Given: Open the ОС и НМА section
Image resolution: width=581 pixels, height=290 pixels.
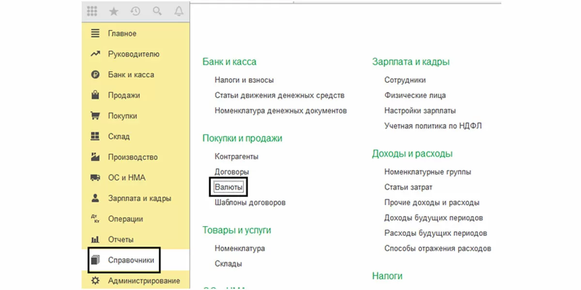Looking at the screenshot, I should [x=127, y=178].
